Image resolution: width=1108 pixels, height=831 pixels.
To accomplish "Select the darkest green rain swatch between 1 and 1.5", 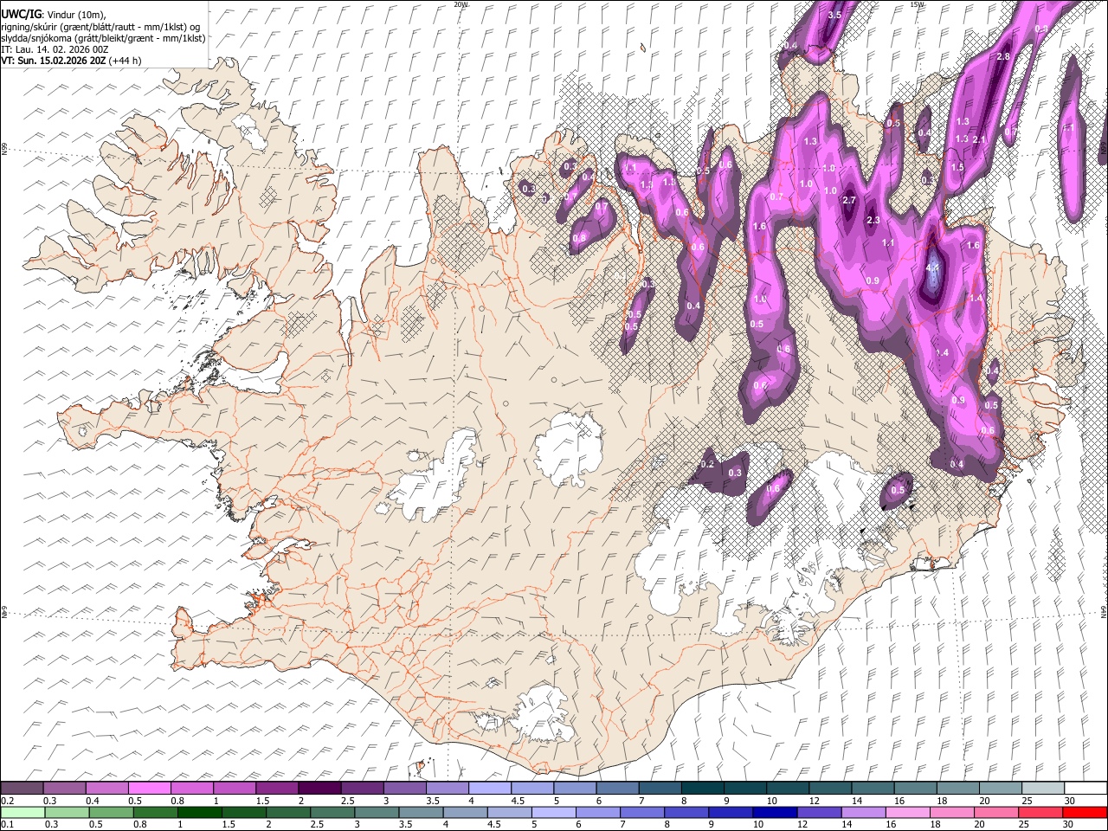I will click(x=200, y=813).
